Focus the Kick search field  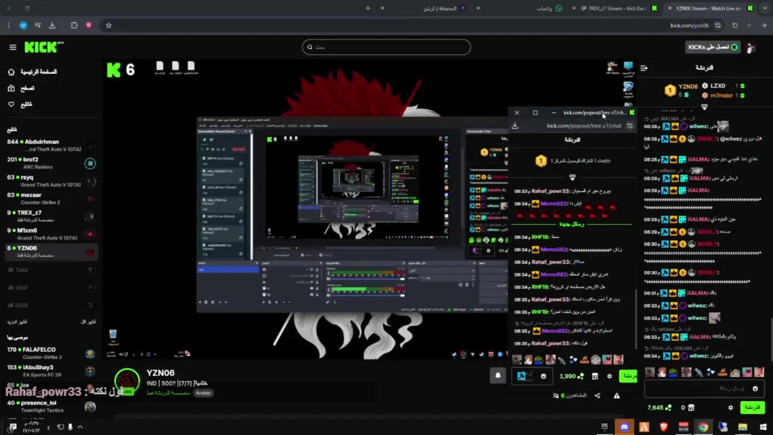[386, 47]
